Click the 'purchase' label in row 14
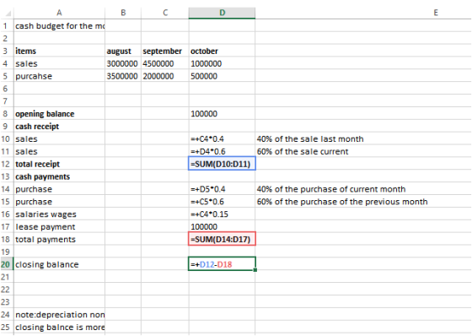This screenshot has height=336, width=472. pos(34,189)
